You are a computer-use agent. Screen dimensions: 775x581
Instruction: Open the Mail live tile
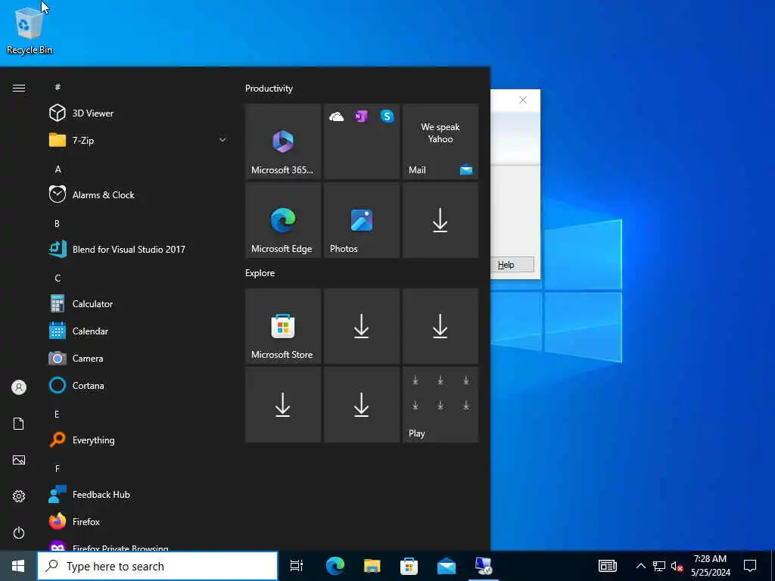tap(440, 141)
